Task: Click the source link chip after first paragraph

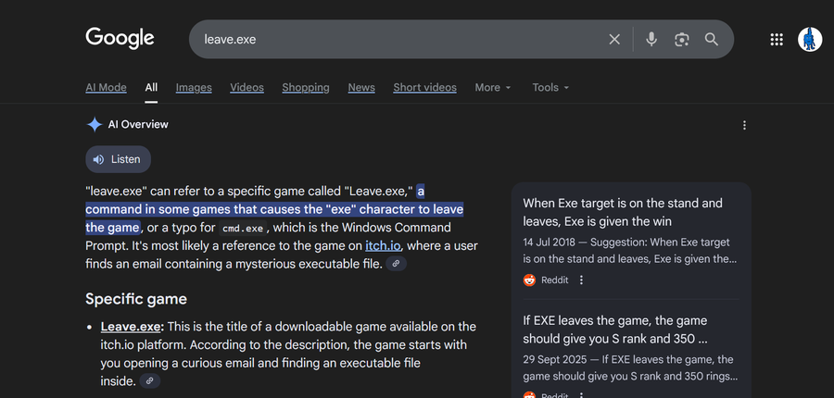Action: coord(396,264)
